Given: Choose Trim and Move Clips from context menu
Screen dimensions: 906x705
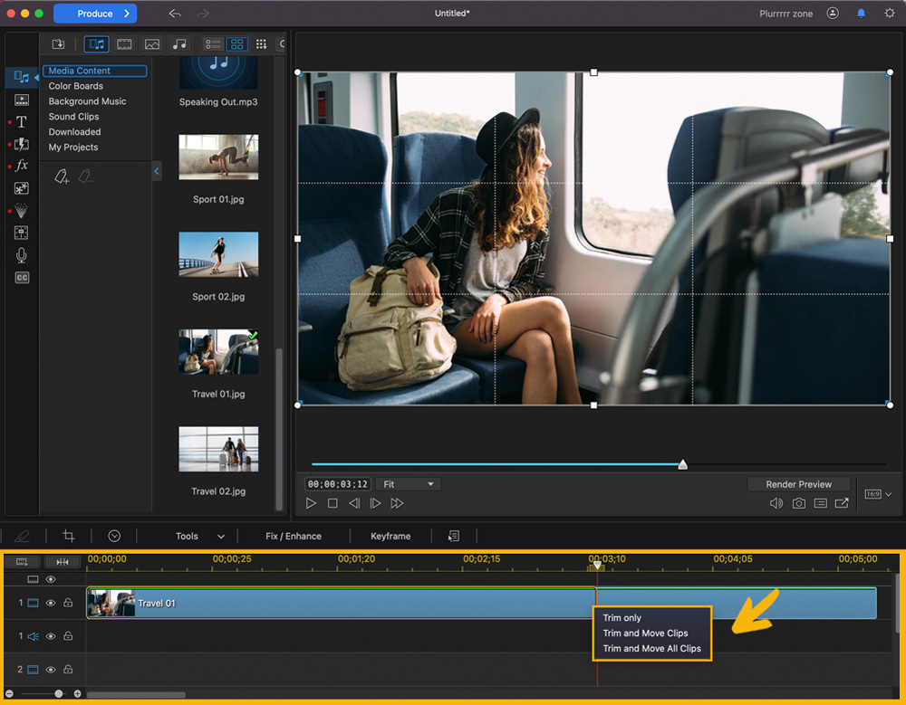Looking at the screenshot, I should pos(644,633).
